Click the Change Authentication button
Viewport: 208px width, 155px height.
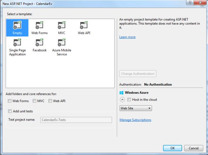pyautogui.click(x=138, y=74)
